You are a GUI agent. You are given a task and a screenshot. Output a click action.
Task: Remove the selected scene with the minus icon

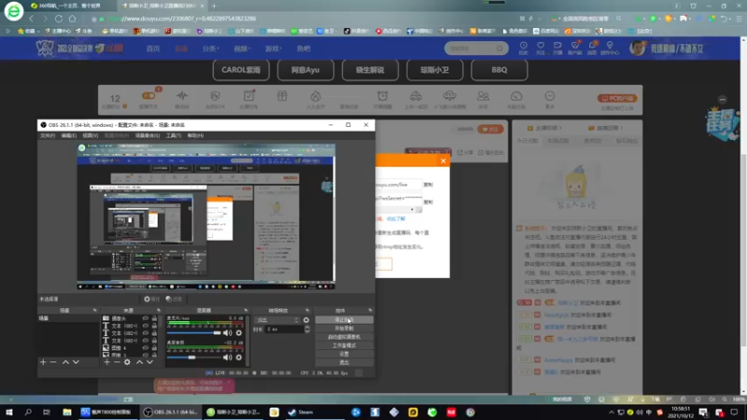[x=53, y=362]
